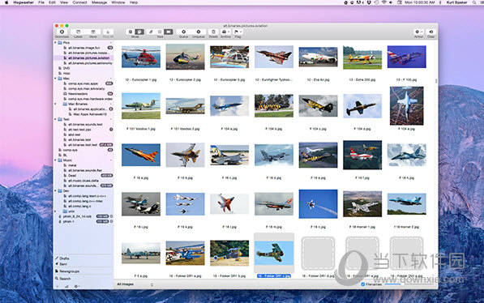The height and width of the screenshot is (303, 484).
Task: Click the activity graph icon in sidebar footer
Action: point(66,286)
